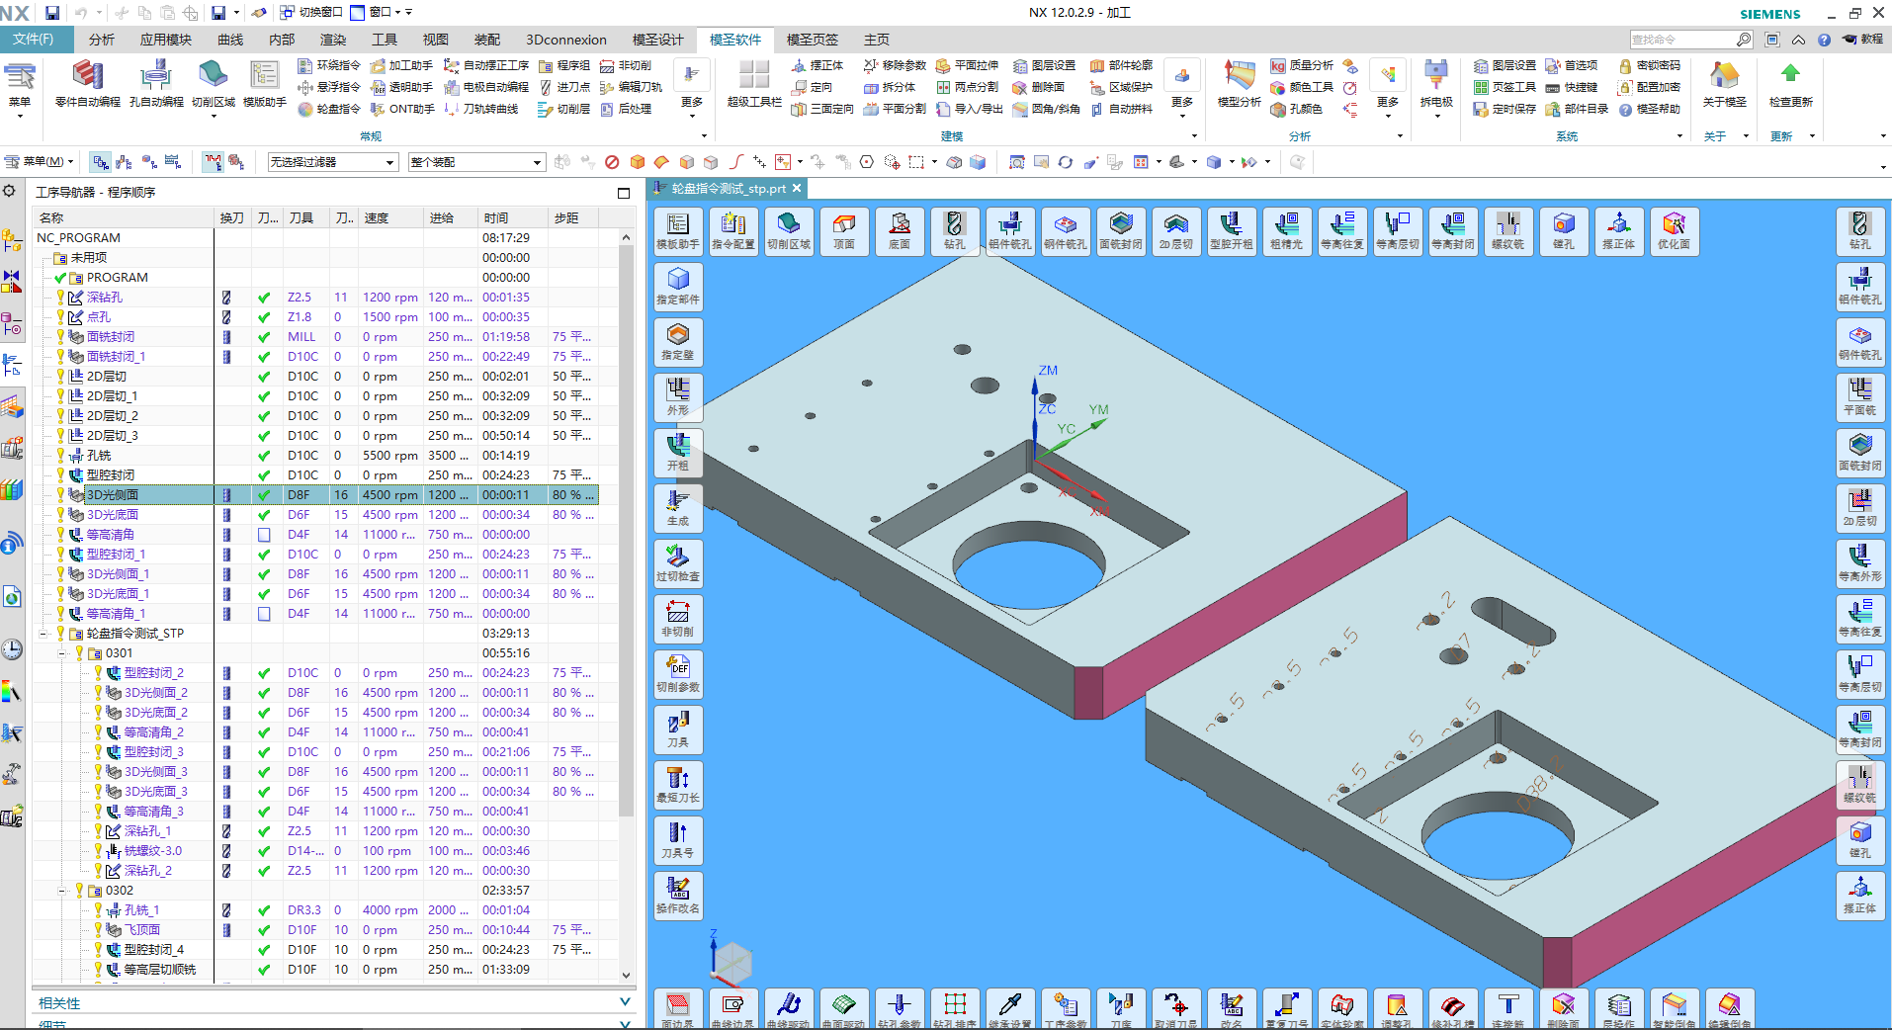
Task: Open the 窗口 window dropdown in title bar
Action: (x=381, y=12)
